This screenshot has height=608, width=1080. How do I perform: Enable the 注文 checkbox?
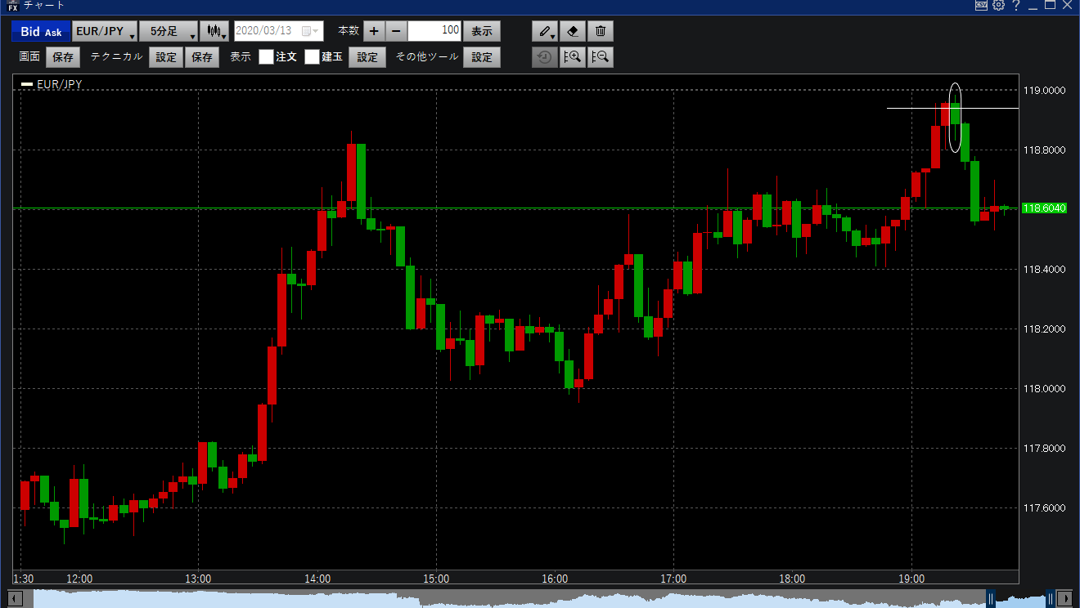point(266,57)
